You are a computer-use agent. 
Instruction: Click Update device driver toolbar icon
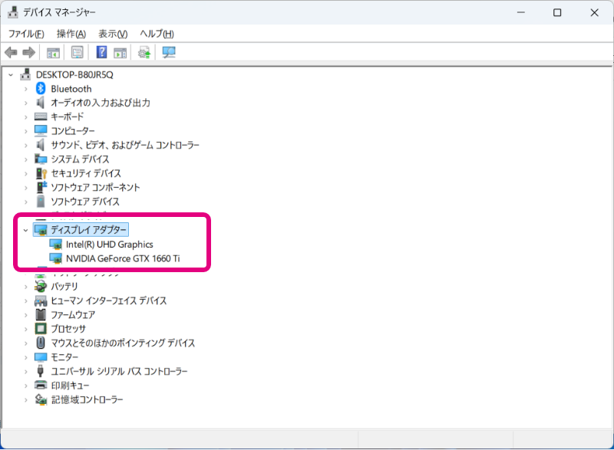click(144, 52)
